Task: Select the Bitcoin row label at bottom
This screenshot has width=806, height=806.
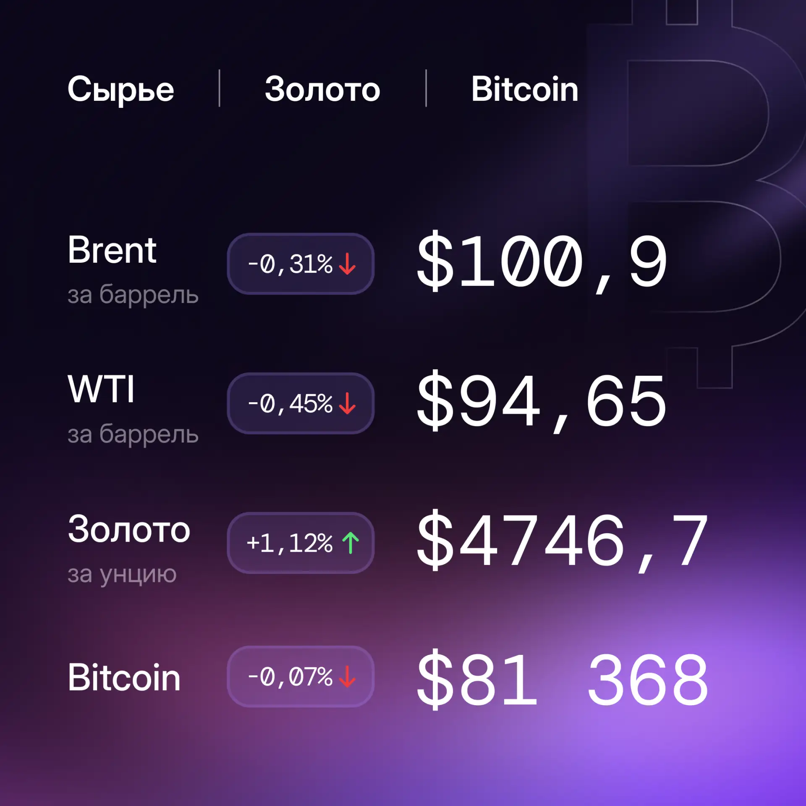Action: tap(124, 678)
